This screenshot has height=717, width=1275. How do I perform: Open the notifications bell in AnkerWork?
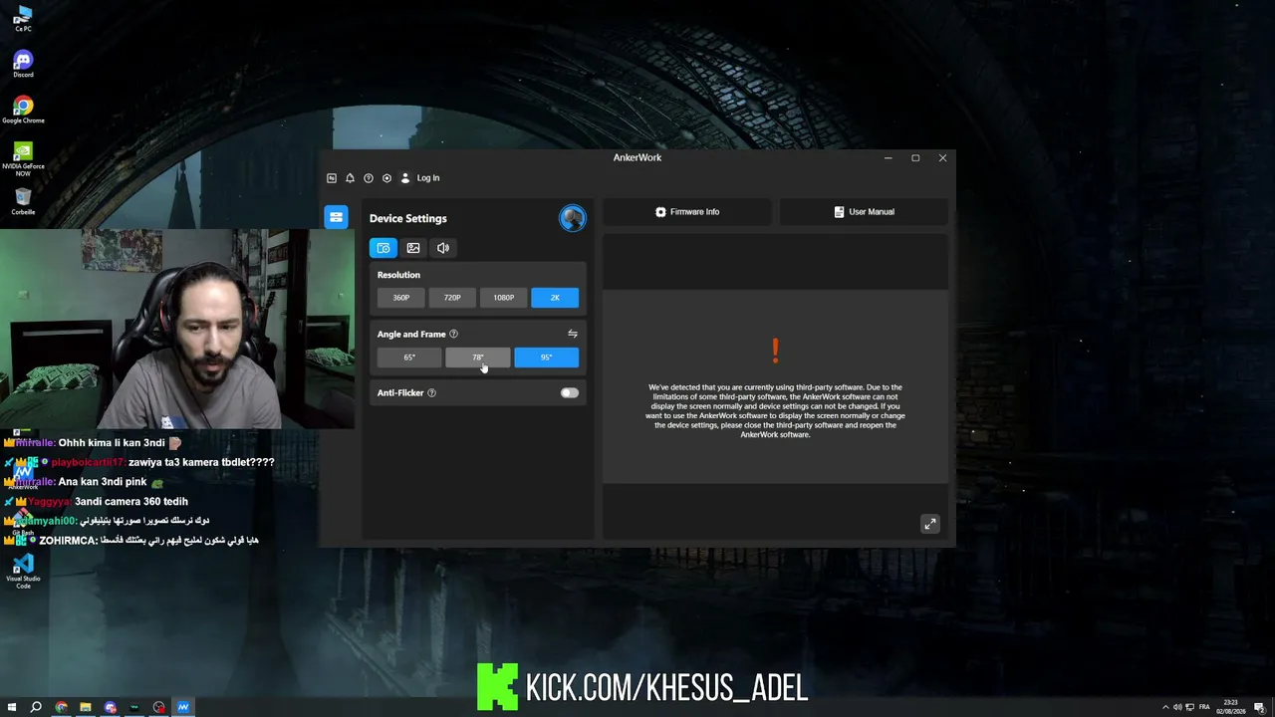[x=350, y=178]
